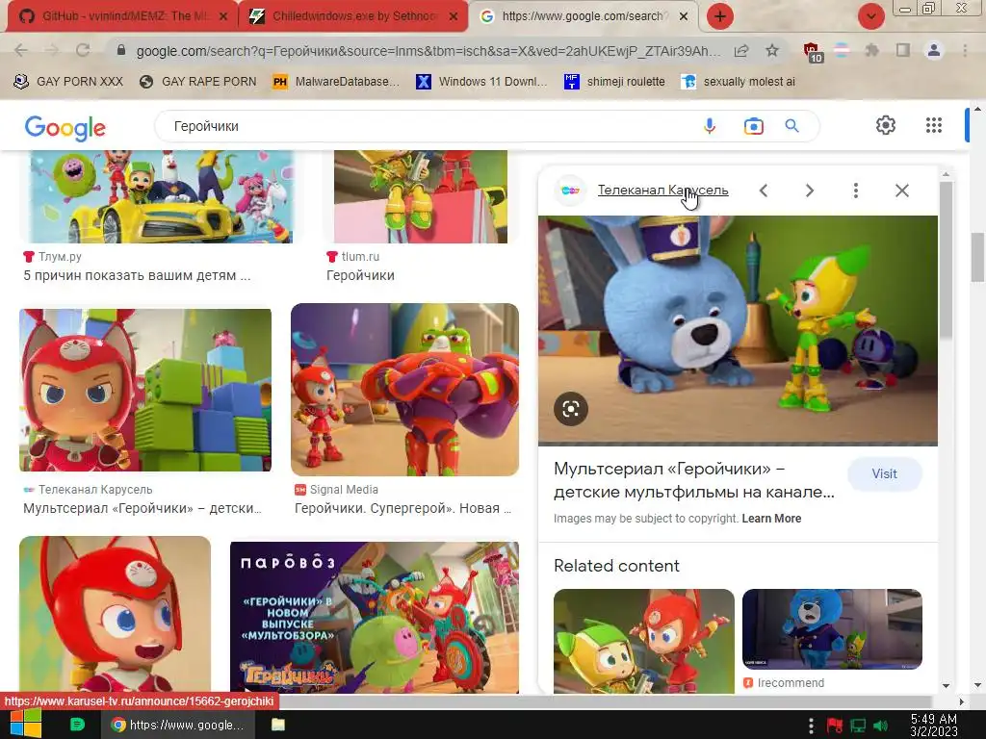Open Google quick settings gear
Screen dimensions: 986x739
tap(886, 125)
